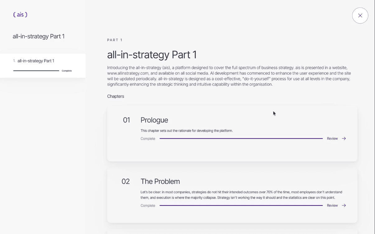Click the Prologue chapter title
The width and height of the screenshot is (375, 234).
[154, 120]
